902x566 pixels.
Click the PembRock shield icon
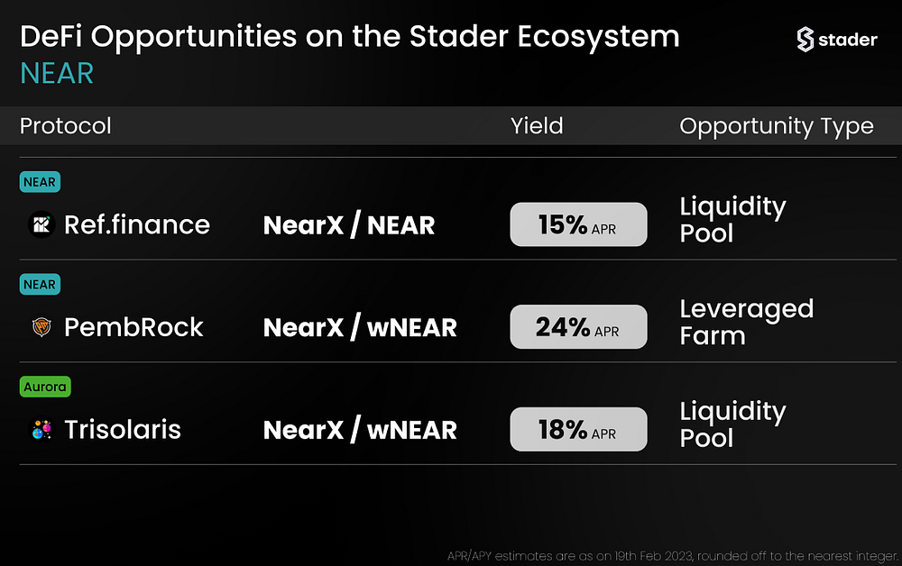click(41, 327)
